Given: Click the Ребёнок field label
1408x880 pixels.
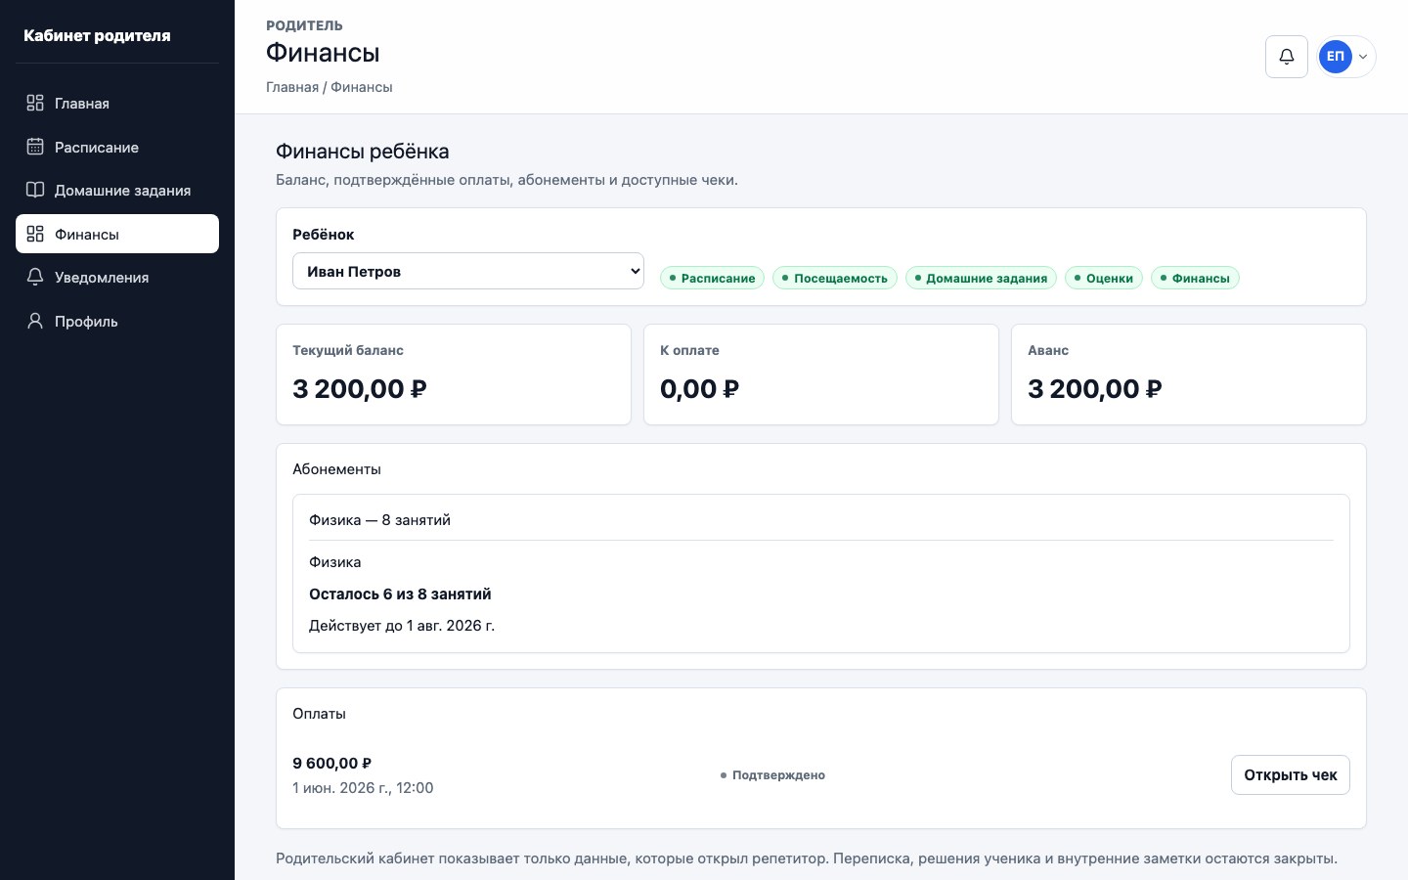Looking at the screenshot, I should click(323, 235).
